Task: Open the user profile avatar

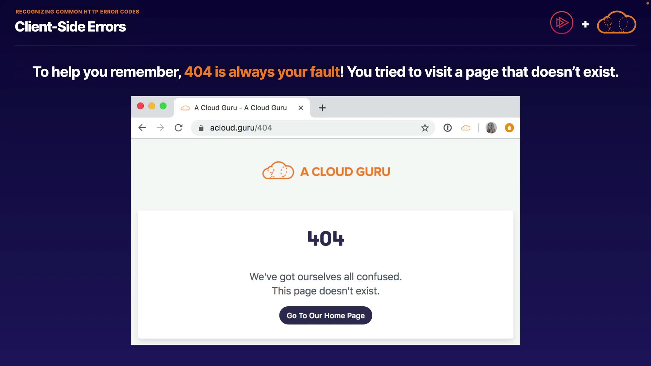Action: pos(491,128)
